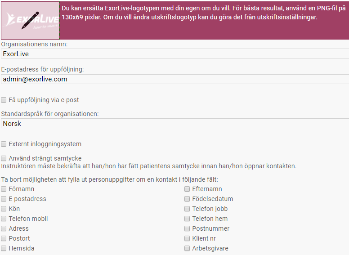Toggle Externt inloggningssystem checkbox
Screen dimensions: 349x255
[4, 144]
